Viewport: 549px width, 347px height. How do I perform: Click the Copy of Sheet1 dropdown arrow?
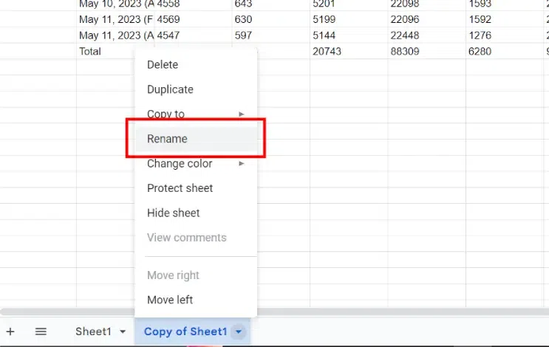[x=238, y=332]
